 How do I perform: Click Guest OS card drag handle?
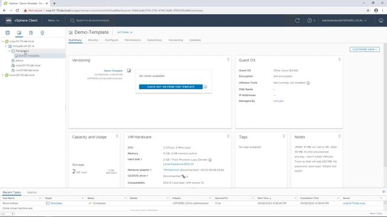pos(340,60)
